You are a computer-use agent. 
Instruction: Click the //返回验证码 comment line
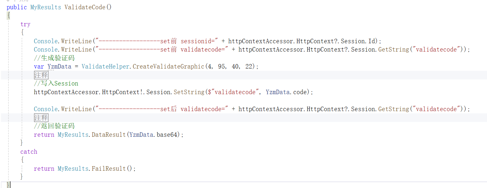tap(54, 126)
